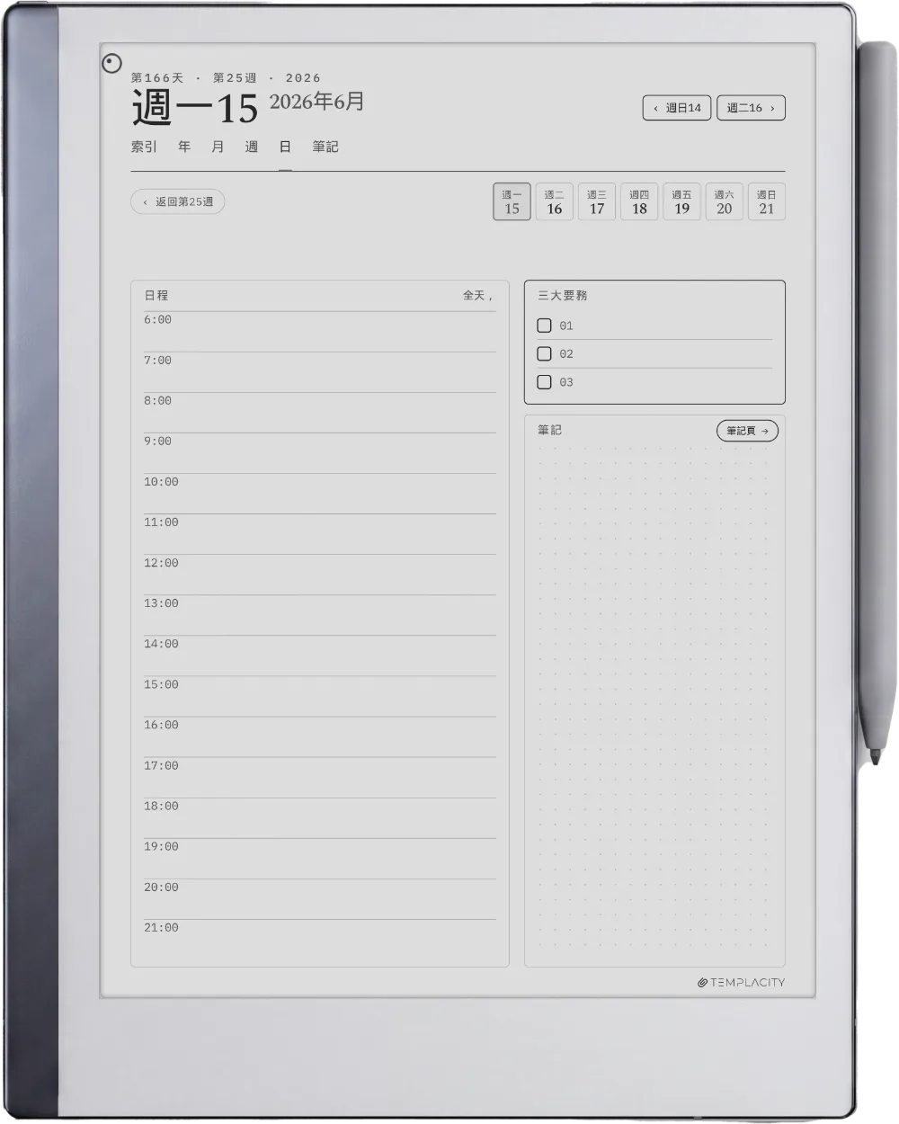Select 週三 17 in the week strip

pyautogui.click(x=597, y=202)
